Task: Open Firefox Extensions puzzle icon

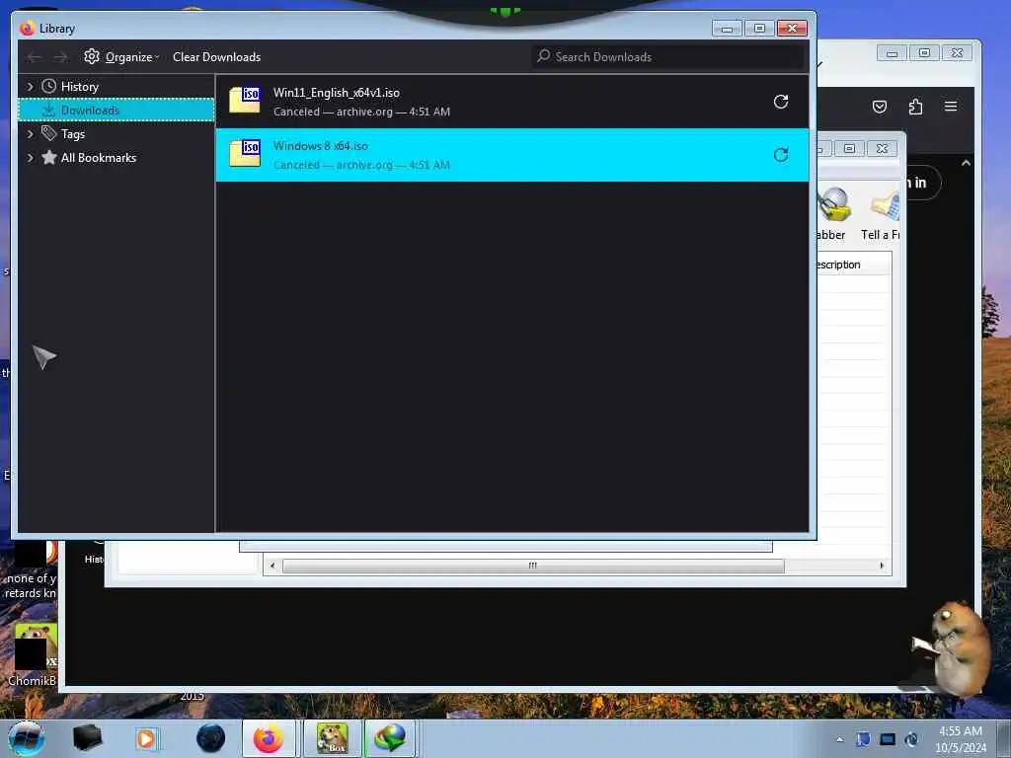Action: (915, 107)
